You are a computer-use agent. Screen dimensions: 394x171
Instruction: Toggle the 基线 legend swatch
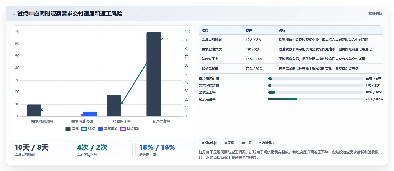pos(68,129)
